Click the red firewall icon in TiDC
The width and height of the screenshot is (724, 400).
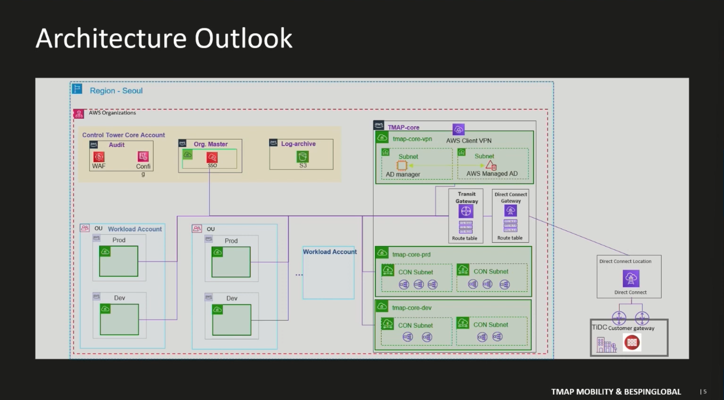coord(632,343)
